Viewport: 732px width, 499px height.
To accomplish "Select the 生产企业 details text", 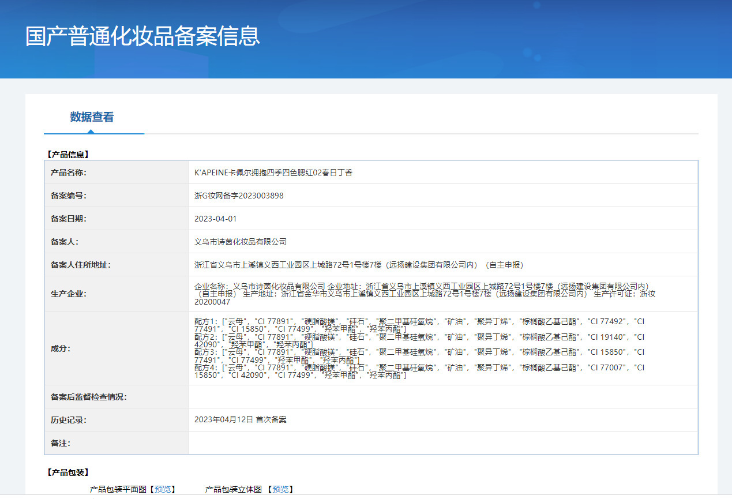I will pos(425,294).
